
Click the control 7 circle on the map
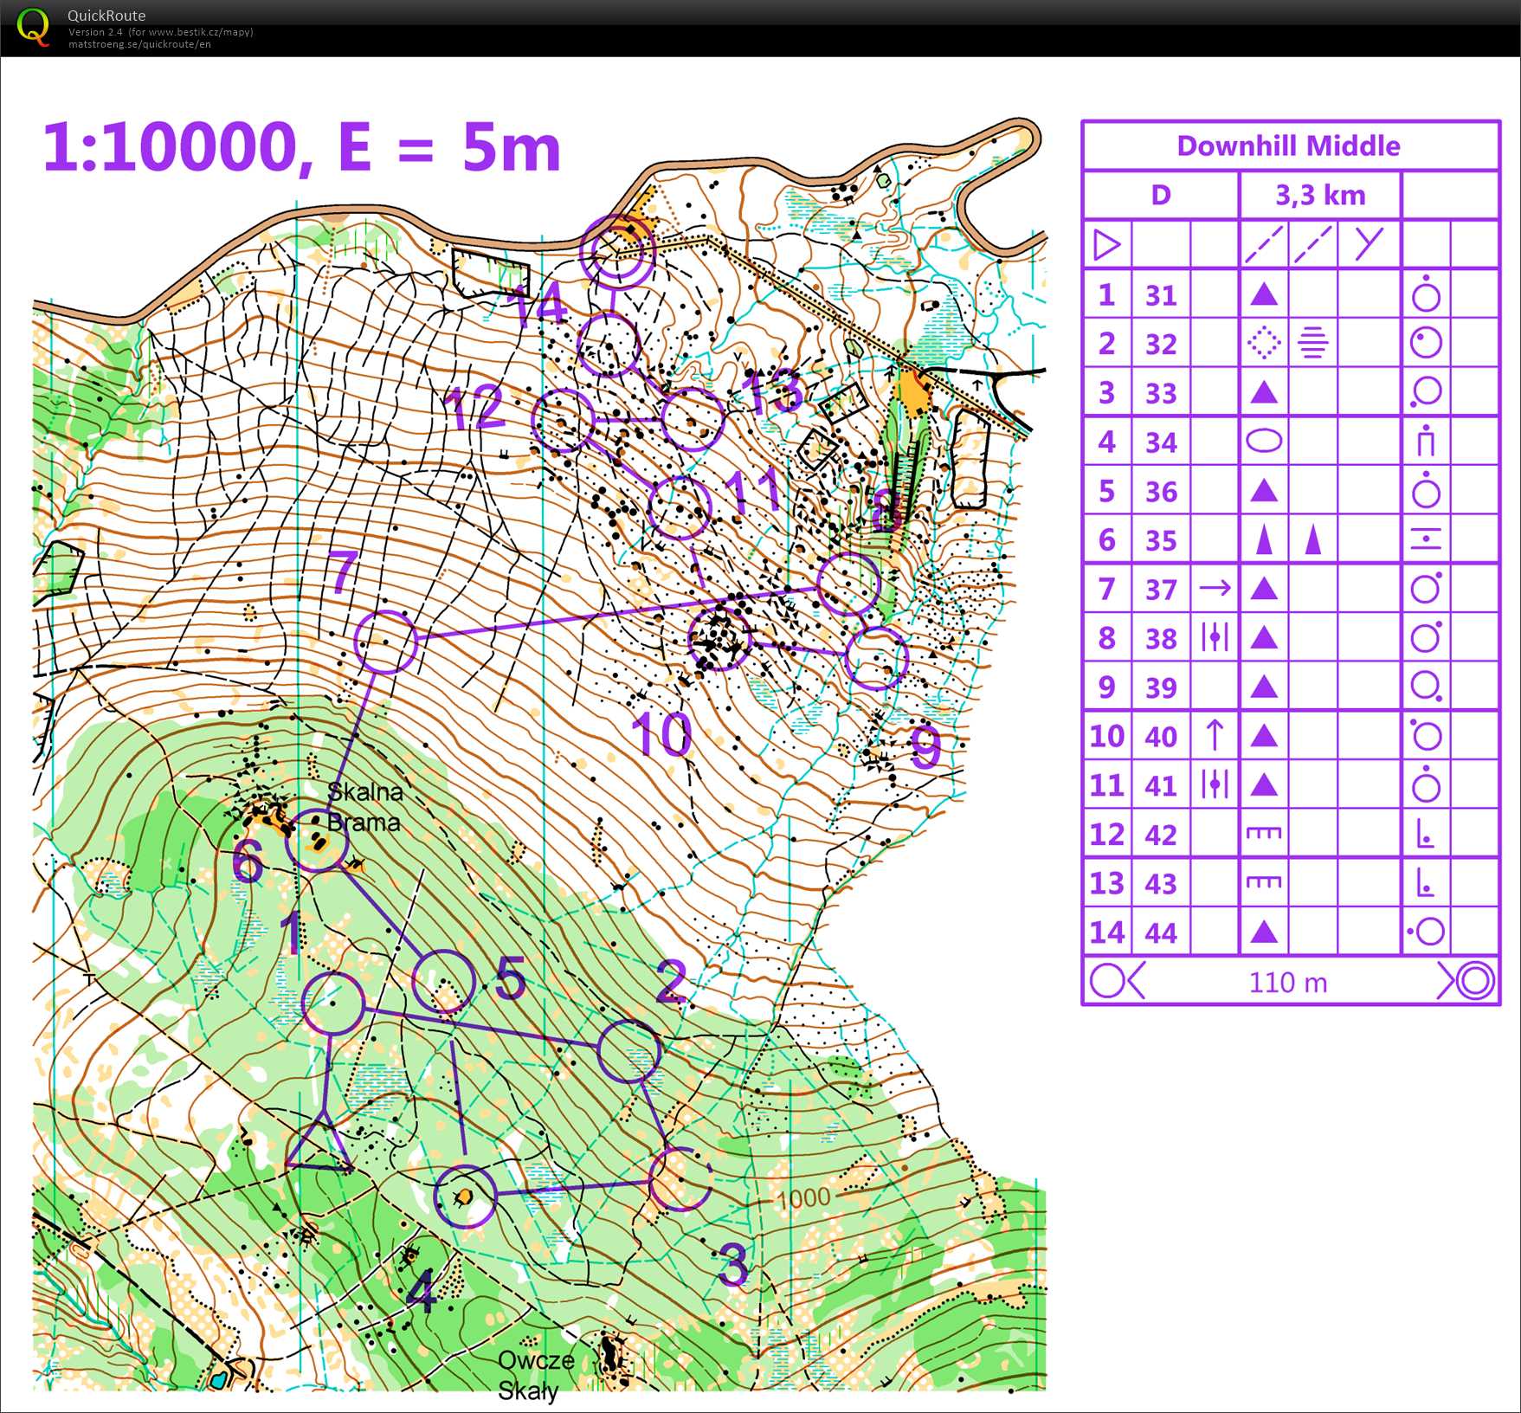pos(385,642)
